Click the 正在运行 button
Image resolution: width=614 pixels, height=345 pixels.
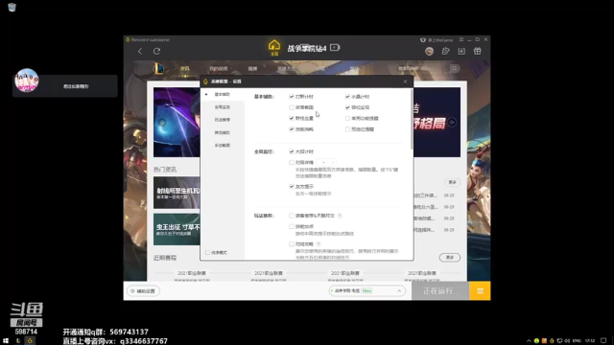440,291
